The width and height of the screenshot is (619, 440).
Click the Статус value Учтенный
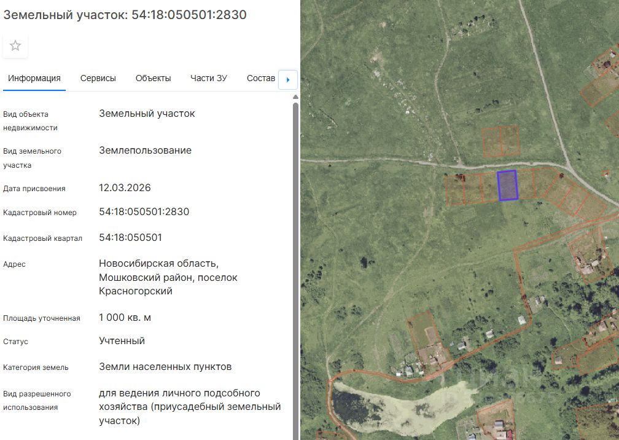[122, 341]
